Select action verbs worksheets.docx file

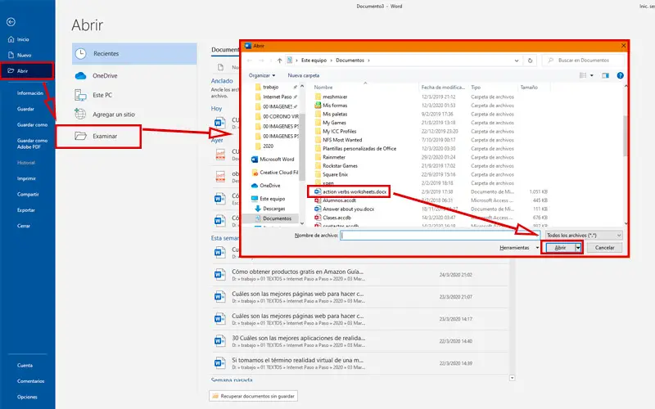(x=350, y=192)
